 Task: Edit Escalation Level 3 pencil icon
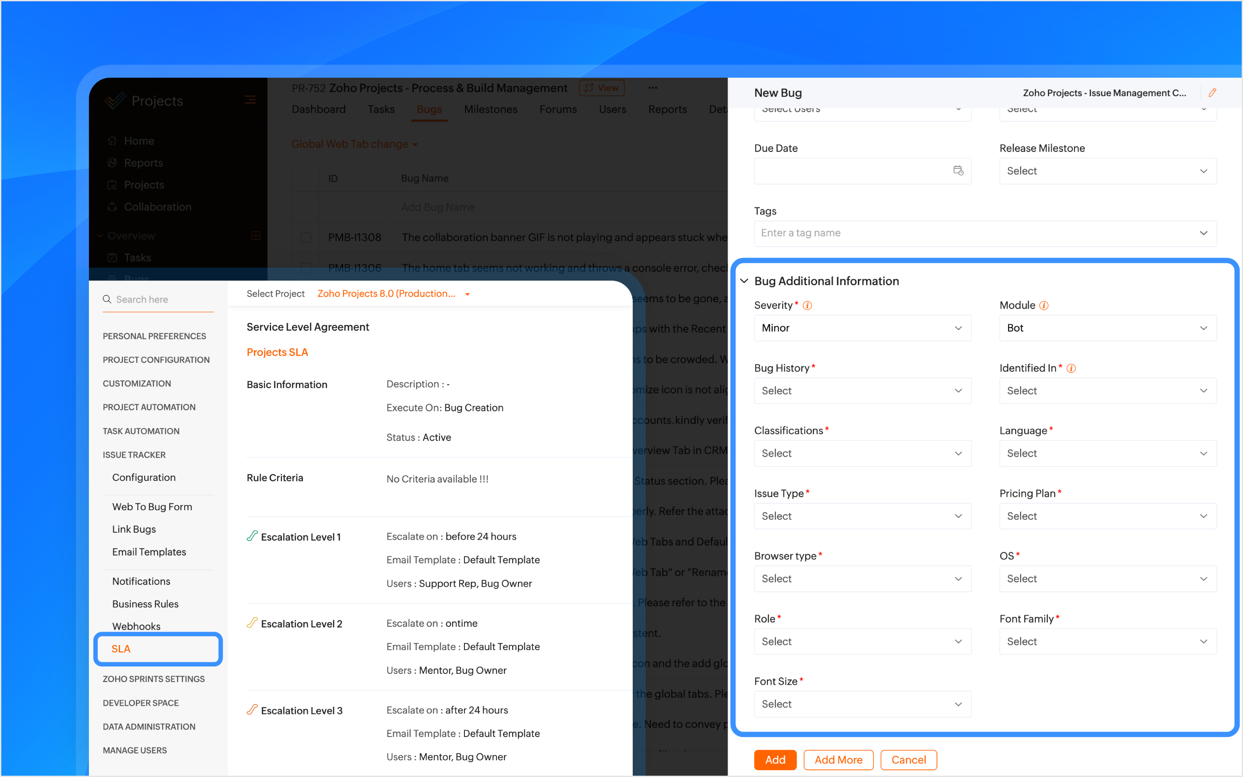pyautogui.click(x=252, y=710)
